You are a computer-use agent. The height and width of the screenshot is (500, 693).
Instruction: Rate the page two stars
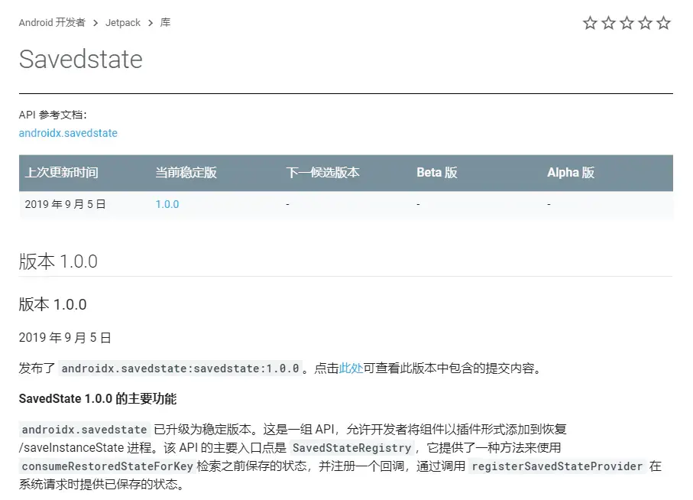click(609, 22)
